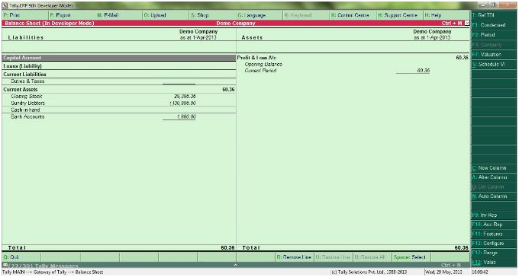Select the Closing Stock row
519x277 pixels.
tap(119, 97)
